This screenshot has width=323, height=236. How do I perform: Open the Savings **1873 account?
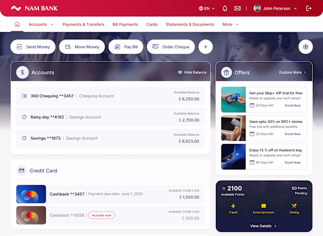(x=110, y=138)
